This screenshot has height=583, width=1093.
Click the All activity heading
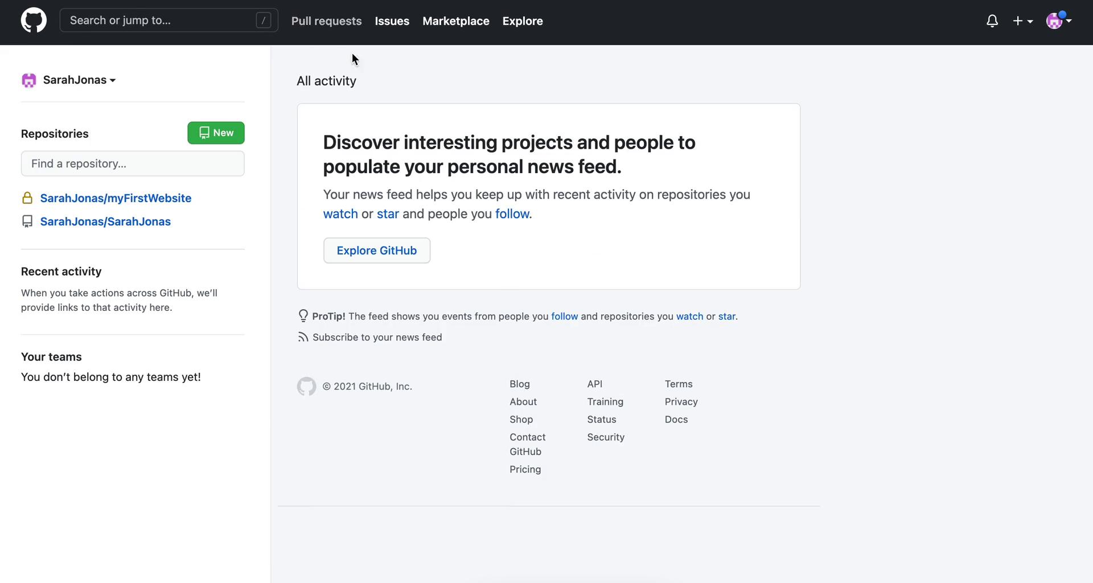pyautogui.click(x=326, y=81)
